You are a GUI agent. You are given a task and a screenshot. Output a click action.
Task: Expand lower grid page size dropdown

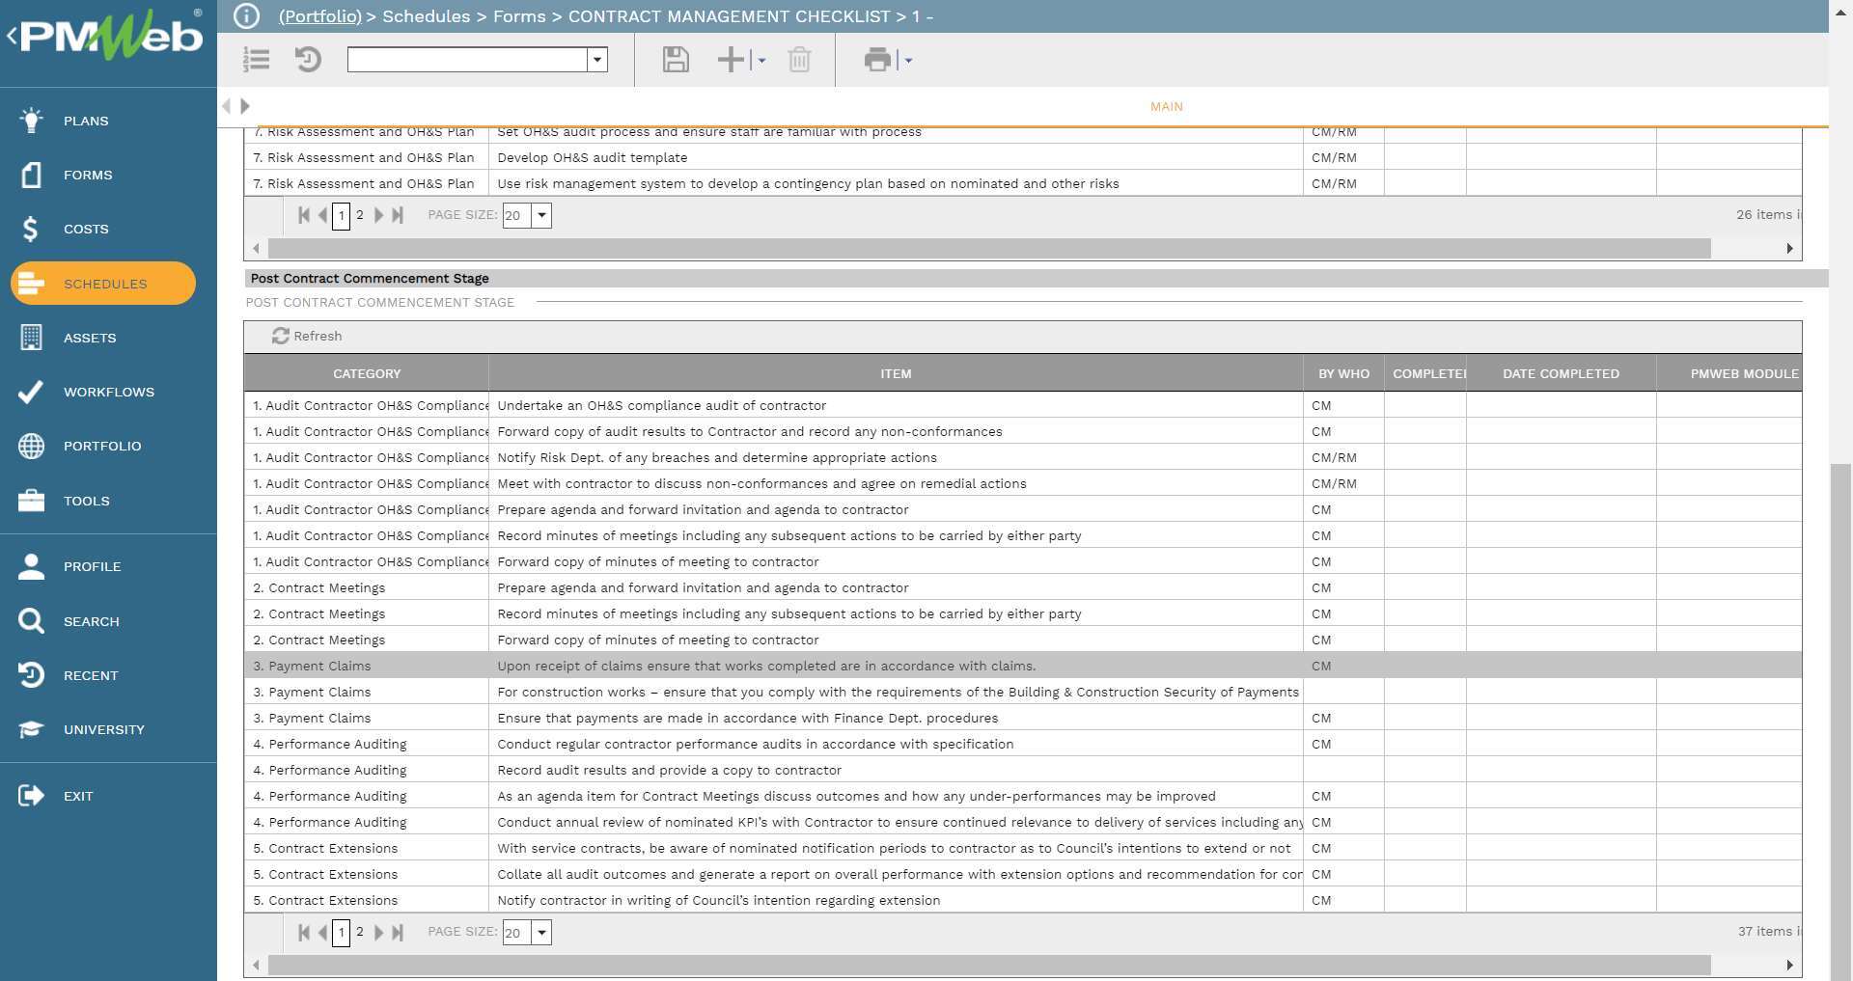(542, 932)
